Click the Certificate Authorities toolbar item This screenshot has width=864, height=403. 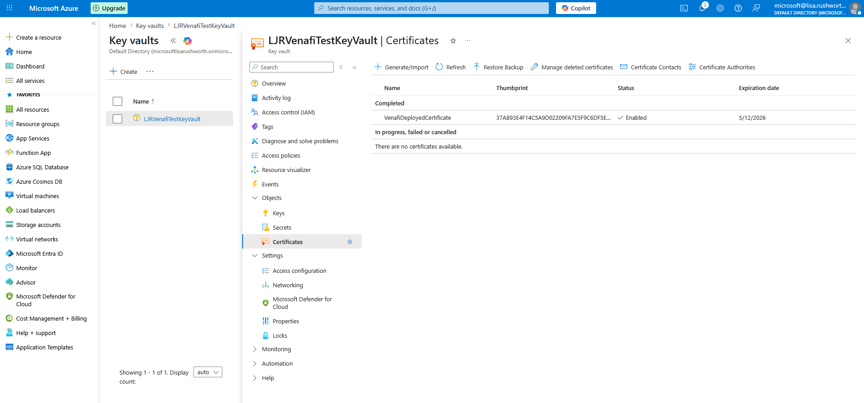pyautogui.click(x=722, y=67)
